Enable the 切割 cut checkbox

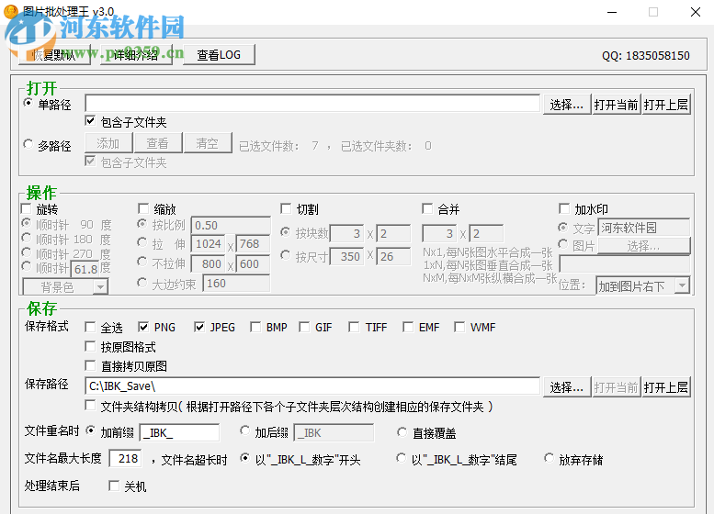click(x=286, y=208)
